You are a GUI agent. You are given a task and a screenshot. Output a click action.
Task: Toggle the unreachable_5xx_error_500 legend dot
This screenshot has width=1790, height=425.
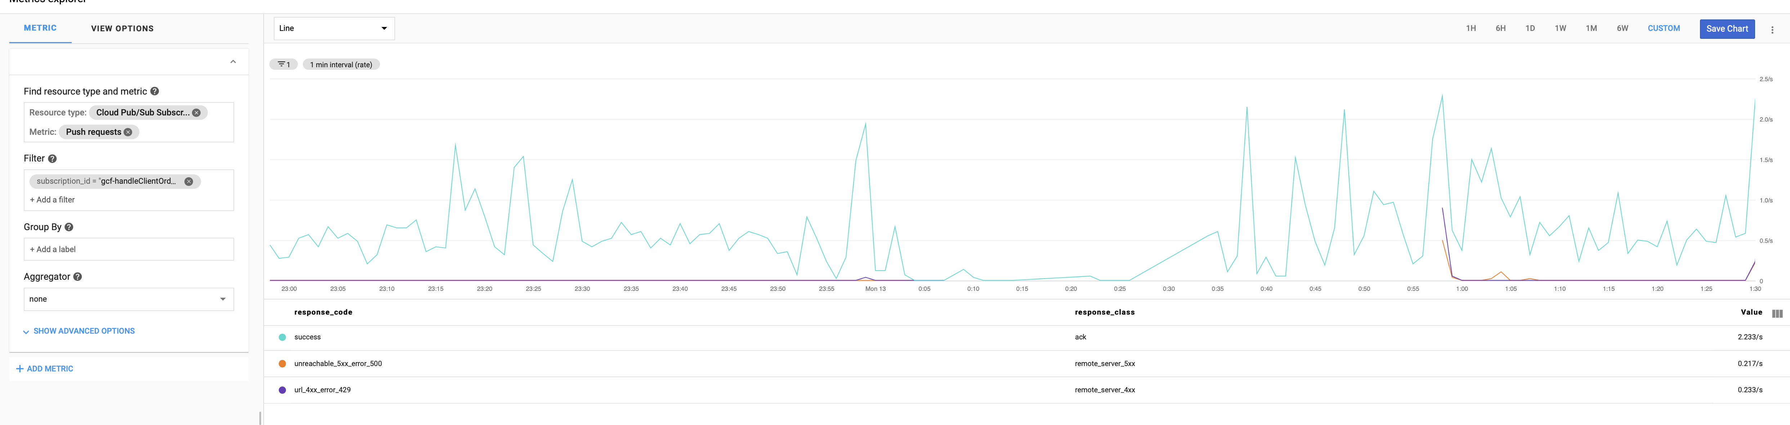[281, 363]
